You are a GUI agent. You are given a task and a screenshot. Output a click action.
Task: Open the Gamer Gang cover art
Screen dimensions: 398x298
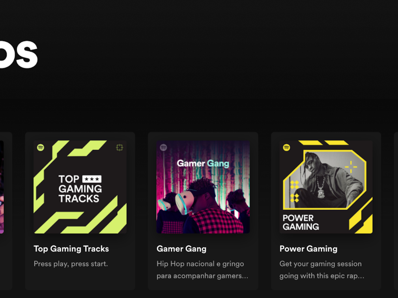point(203,187)
